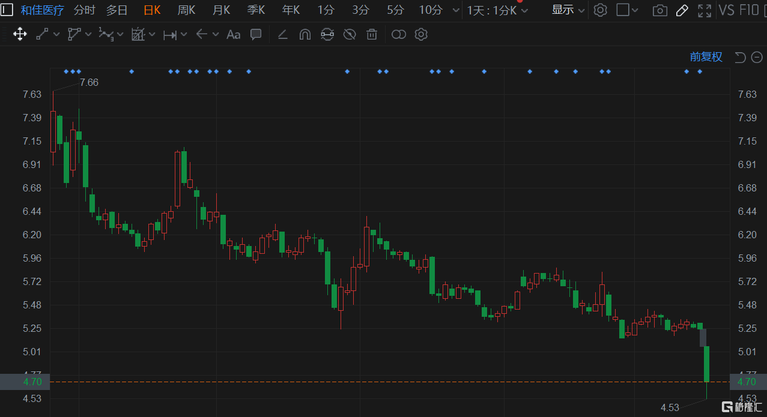Screen dimensions: 767x417
Task: Switch to the 分时 intraday tab
Action: (x=84, y=10)
